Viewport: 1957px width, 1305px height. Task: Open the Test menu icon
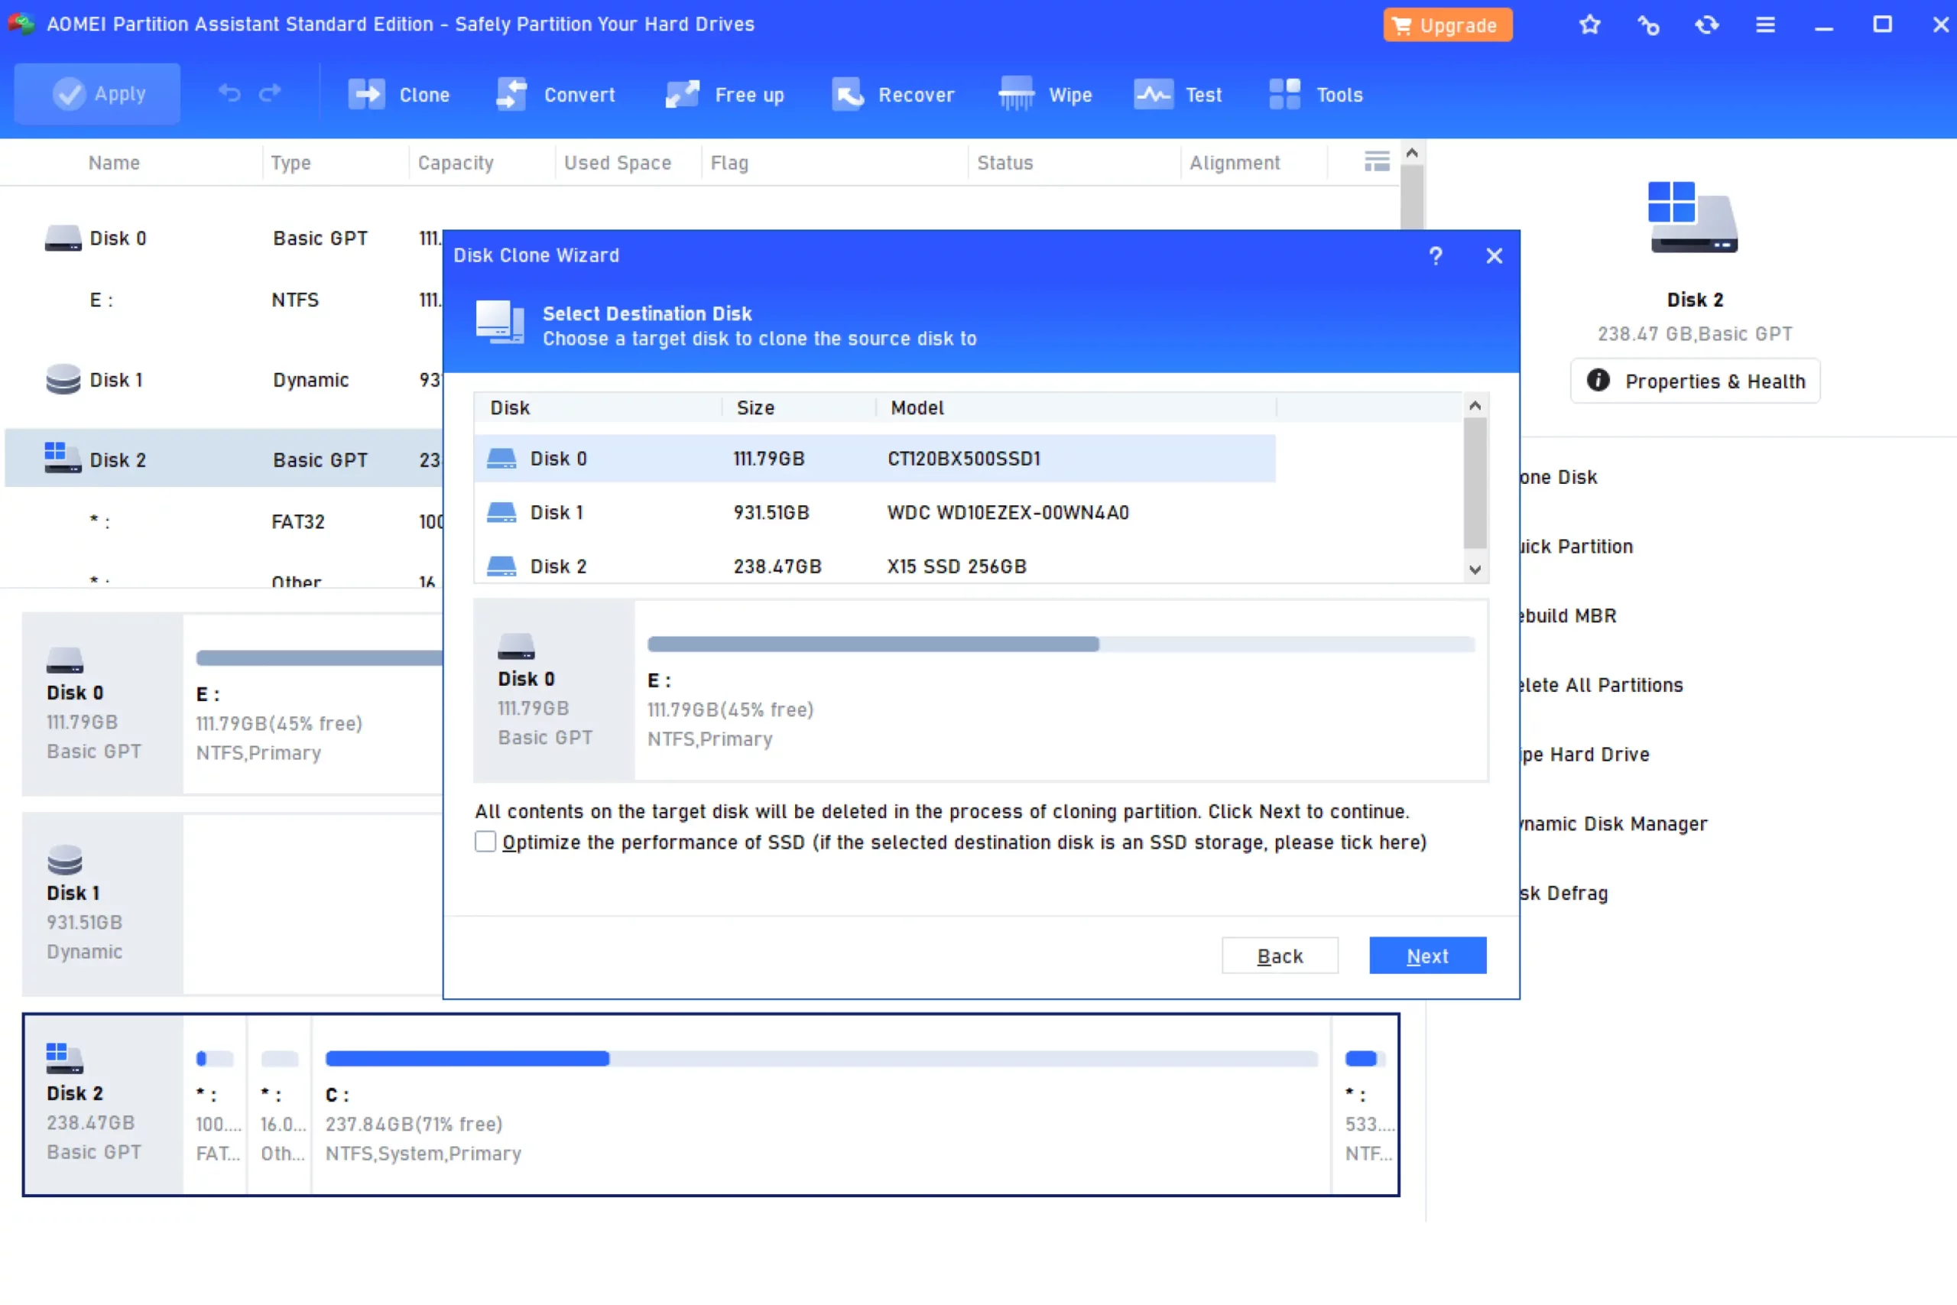[1154, 94]
